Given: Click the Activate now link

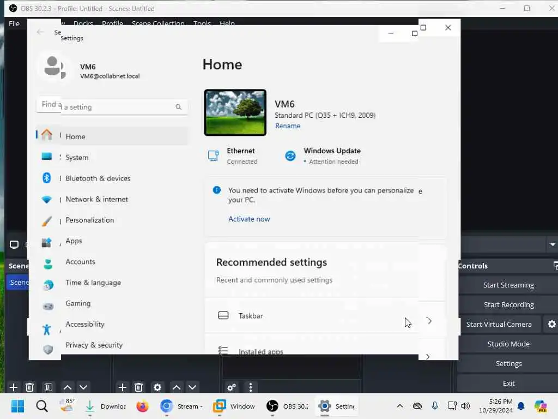Looking at the screenshot, I should [x=249, y=219].
